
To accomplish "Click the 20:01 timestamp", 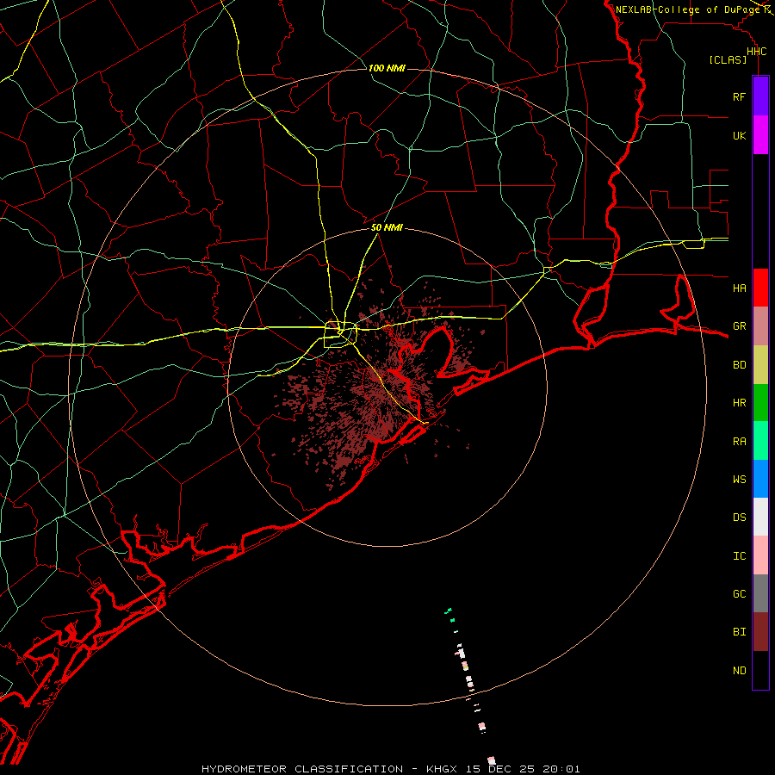I will [x=561, y=769].
